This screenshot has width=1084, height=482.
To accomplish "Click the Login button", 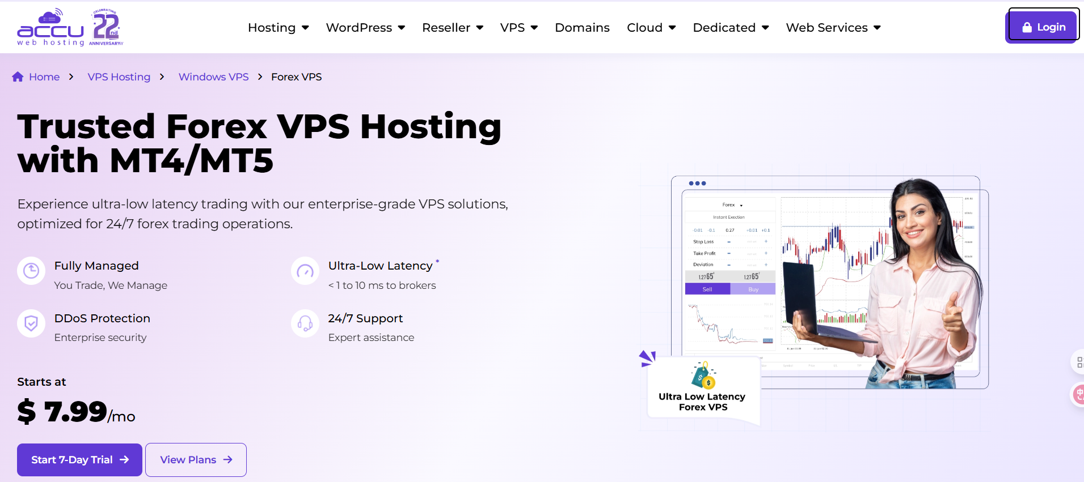I will tap(1042, 26).
